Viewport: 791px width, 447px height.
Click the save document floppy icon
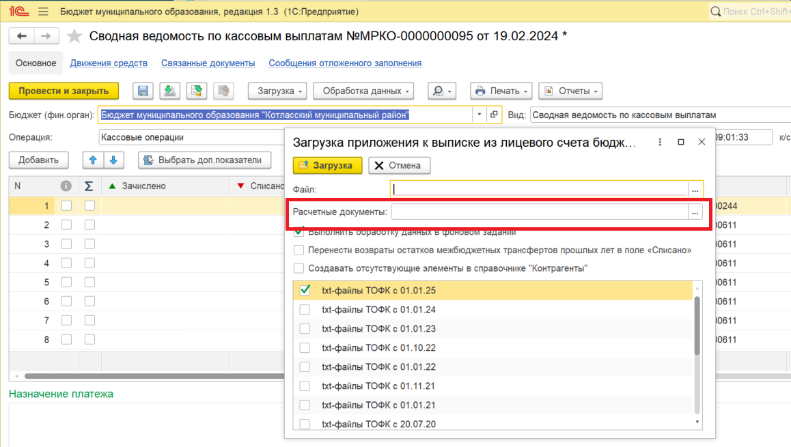pos(143,91)
